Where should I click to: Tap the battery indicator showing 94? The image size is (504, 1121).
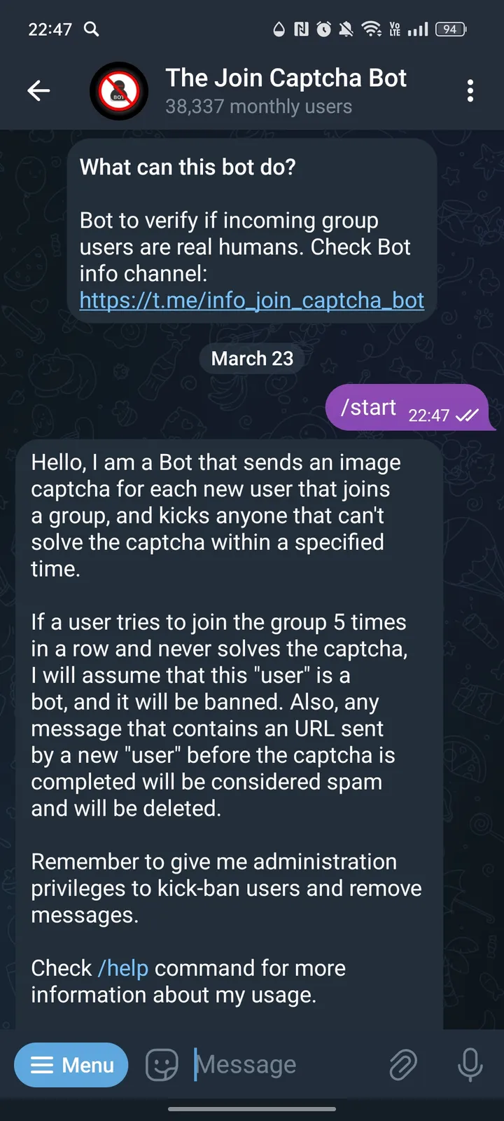click(x=450, y=29)
